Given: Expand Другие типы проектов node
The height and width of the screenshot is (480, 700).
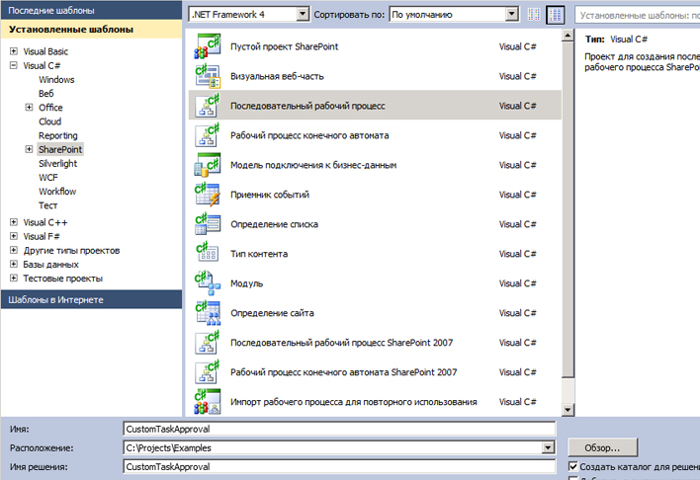Looking at the screenshot, I should [x=14, y=250].
